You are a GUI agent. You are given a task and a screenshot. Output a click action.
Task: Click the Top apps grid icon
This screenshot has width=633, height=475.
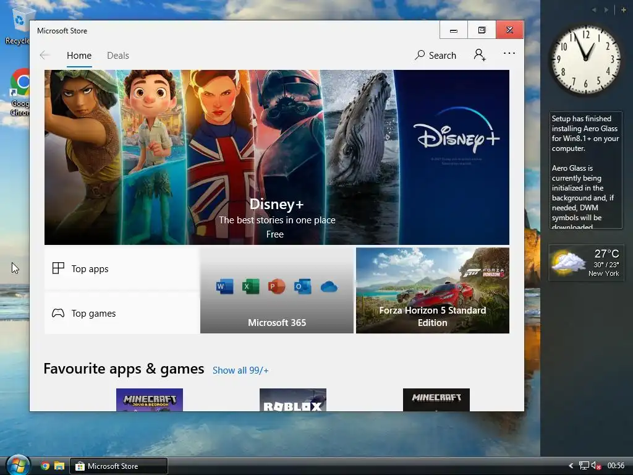[x=58, y=268]
